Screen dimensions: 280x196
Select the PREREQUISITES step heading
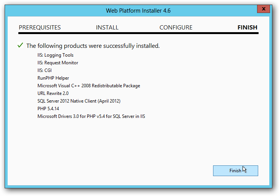point(40,28)
